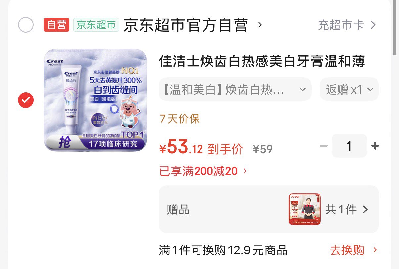Image resolution: width=399 pixels, height=269 pixels.
Task: Uncheck the selected Crest toothpaste item
Action: (x=26, y=100)
